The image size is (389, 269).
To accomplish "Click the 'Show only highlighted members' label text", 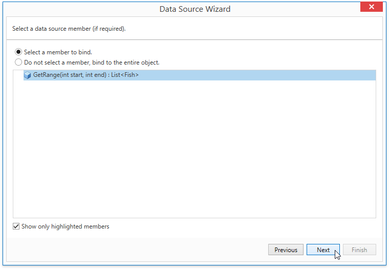I will (x=65, y=226).
